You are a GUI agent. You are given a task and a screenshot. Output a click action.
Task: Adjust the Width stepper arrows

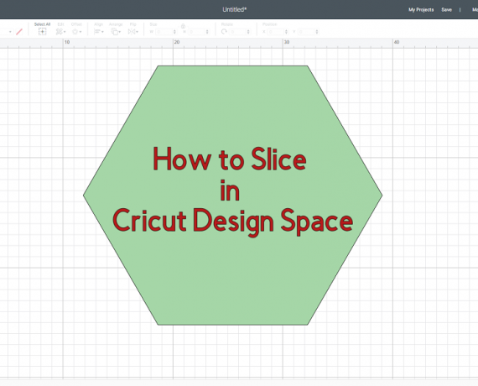click(174, 32)
